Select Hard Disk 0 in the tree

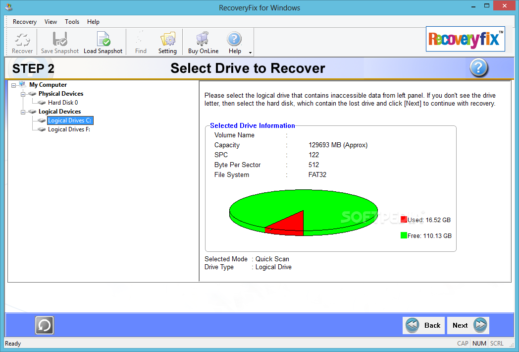[x=63, y=103]
